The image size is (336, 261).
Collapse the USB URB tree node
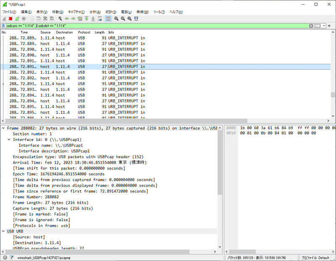coord(3,231)
